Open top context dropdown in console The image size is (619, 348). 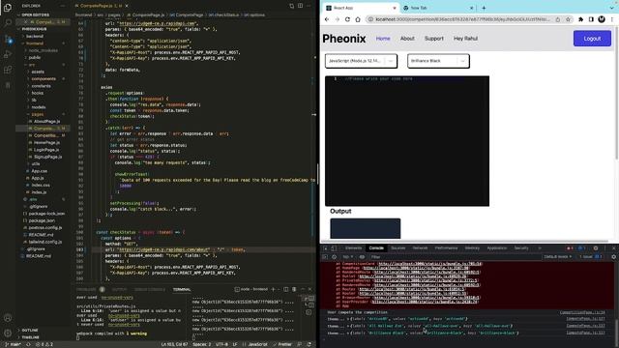tap(347, 257)
